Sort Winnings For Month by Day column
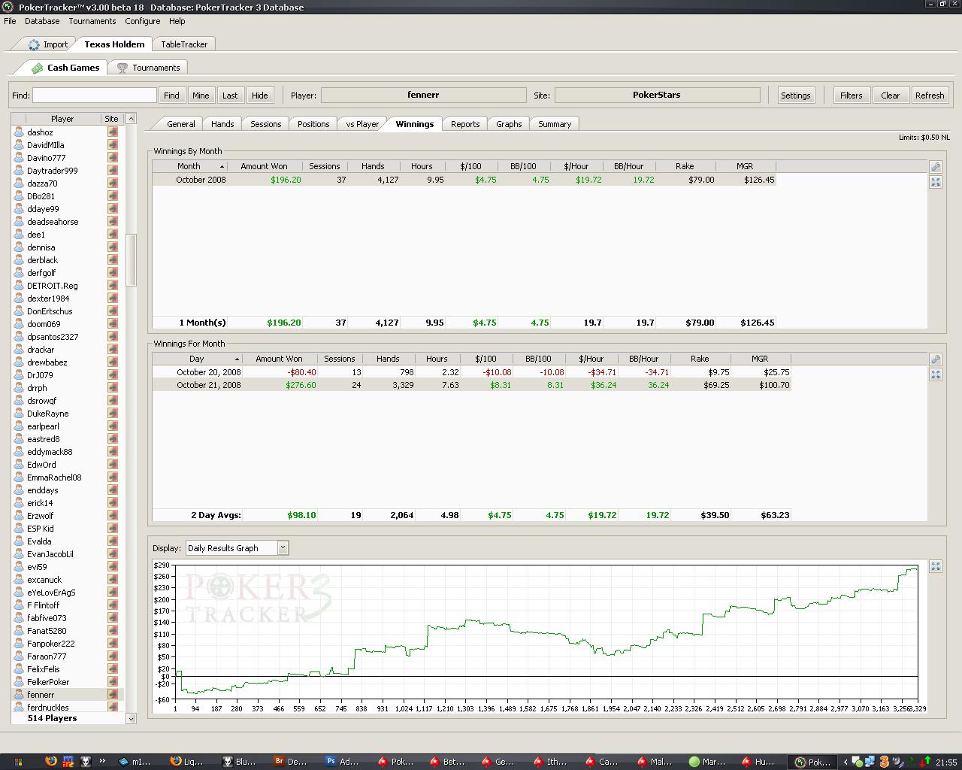 [197, 359]
